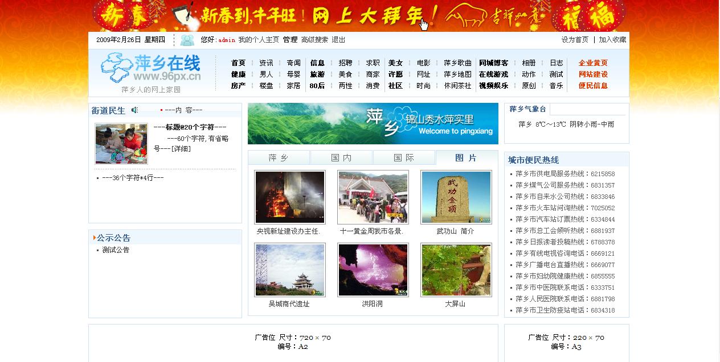The image size is (720, 362).
Task: Open the 企业黄页 red link
Action: pyautogui.click(x=593, y=63)
